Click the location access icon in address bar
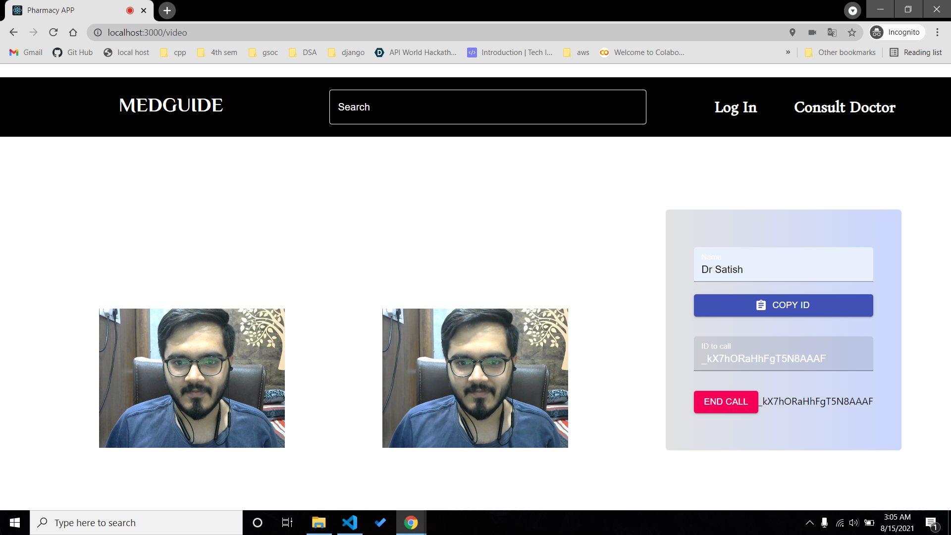The image size is (951, 535). 792,32
